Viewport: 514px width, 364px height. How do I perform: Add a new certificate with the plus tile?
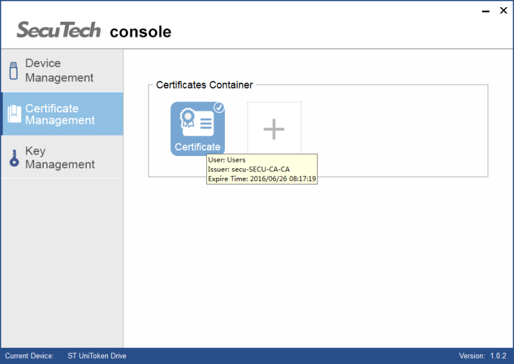(274, 129)
